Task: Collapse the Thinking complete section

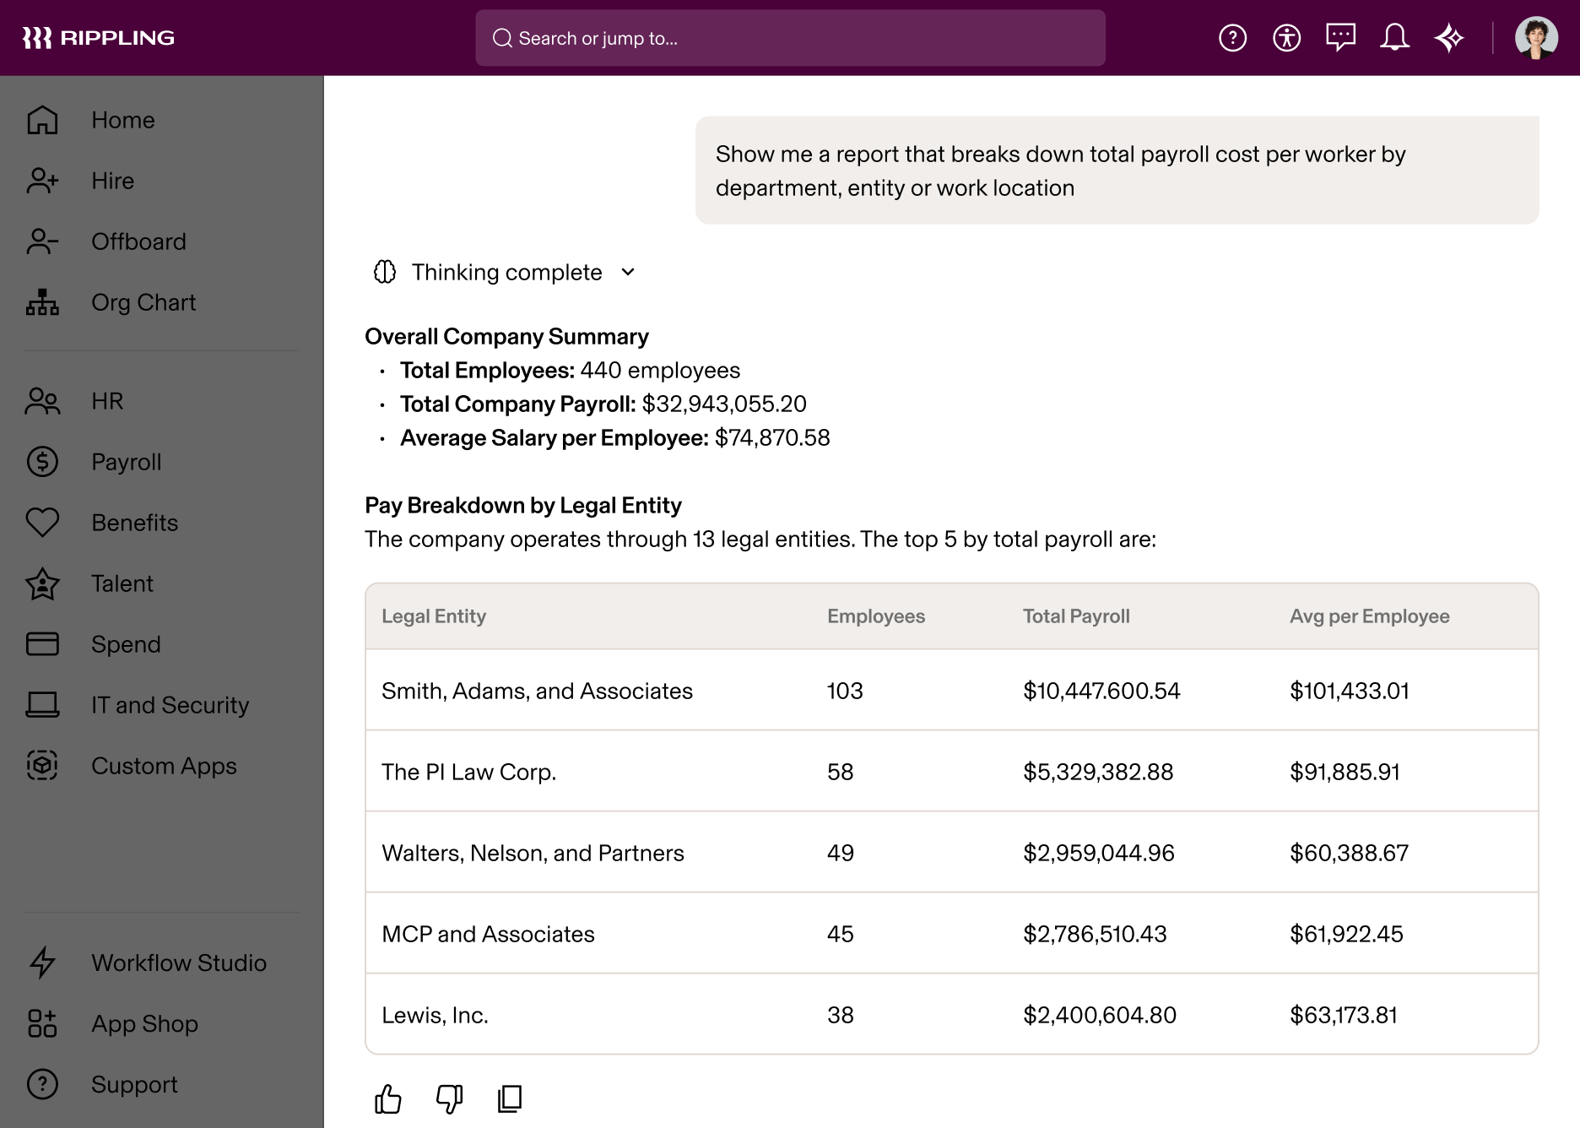Action: pos(627,272)
